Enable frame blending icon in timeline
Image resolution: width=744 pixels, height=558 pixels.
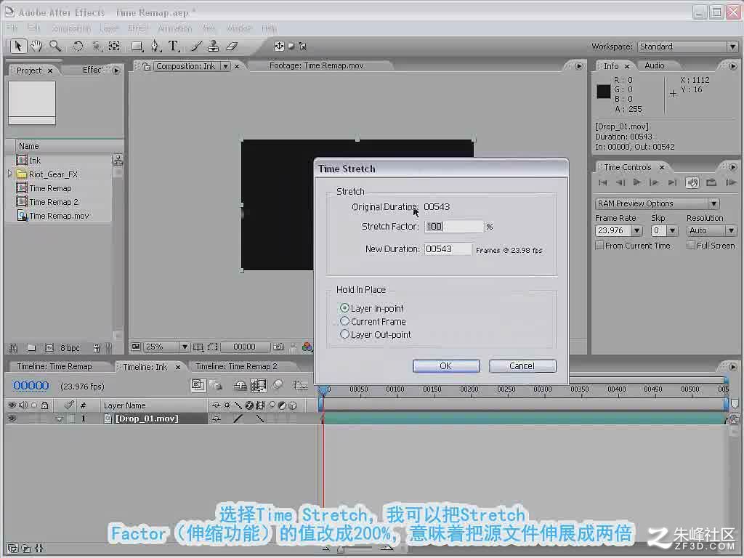coord(258,385)
